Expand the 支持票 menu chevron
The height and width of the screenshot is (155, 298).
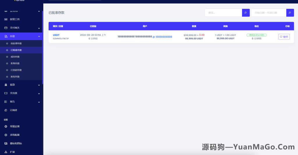click(39, 93)
